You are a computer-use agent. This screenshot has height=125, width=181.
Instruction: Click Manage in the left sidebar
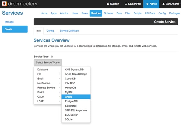[9, 22]
